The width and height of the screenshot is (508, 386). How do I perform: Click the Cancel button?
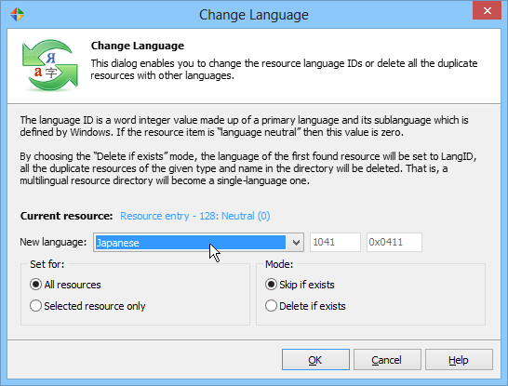point(387,359)
